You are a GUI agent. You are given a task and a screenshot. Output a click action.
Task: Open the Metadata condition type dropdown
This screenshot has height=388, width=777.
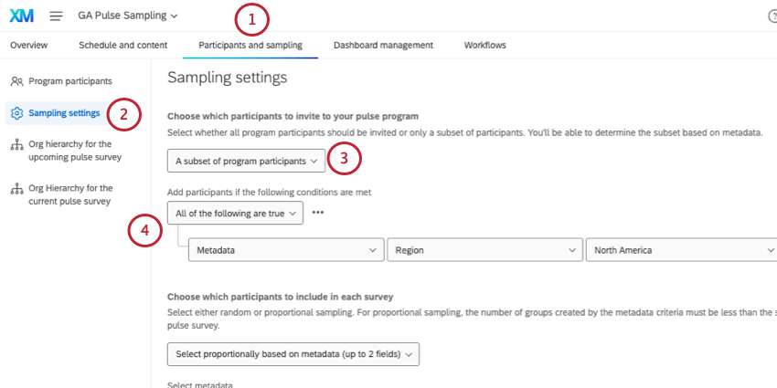285,249
